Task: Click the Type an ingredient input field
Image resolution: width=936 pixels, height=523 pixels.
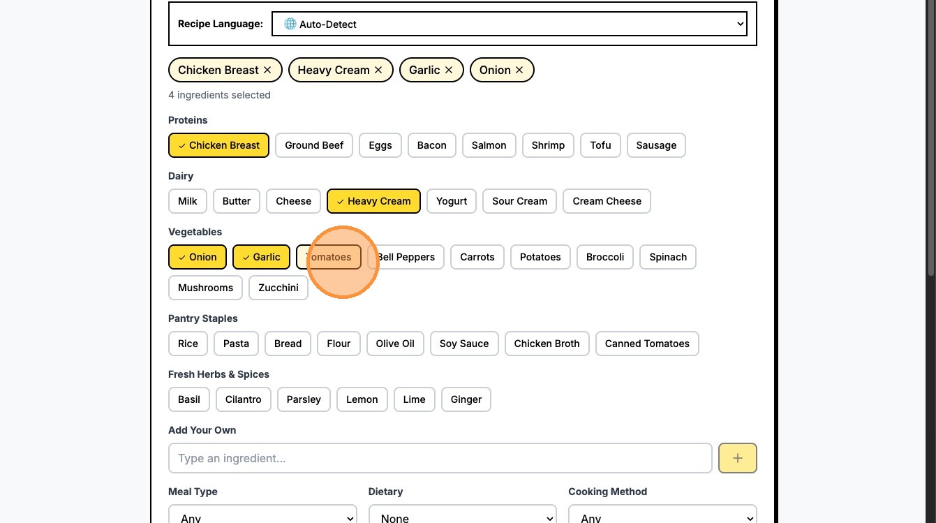Action: pyautogui.click(x=440, y=458)
